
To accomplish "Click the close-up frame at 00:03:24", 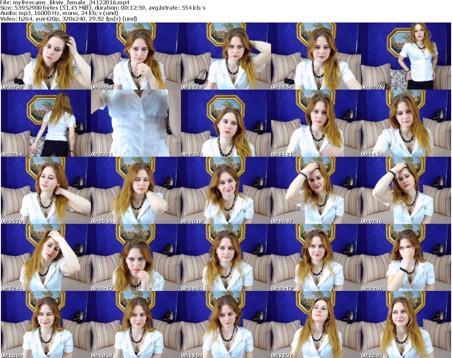I will 136,123.
